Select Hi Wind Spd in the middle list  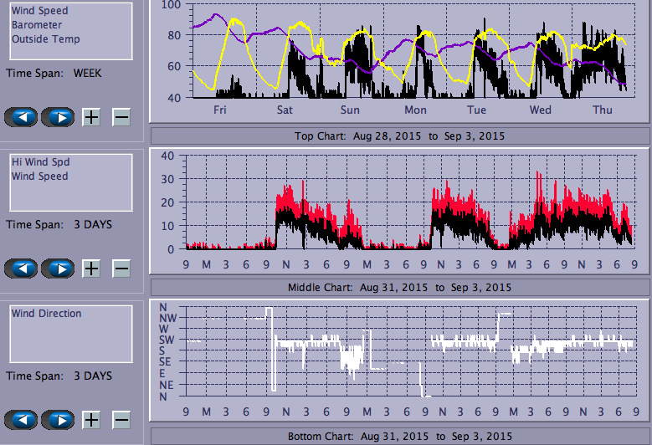click(39, 162)
